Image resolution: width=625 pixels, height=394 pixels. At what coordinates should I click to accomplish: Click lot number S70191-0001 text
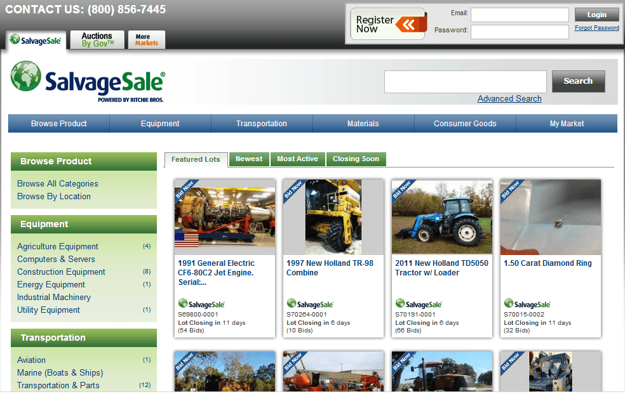[x=415, y=315]
